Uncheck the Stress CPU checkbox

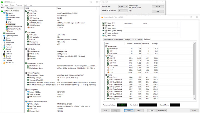click(106, 23)
